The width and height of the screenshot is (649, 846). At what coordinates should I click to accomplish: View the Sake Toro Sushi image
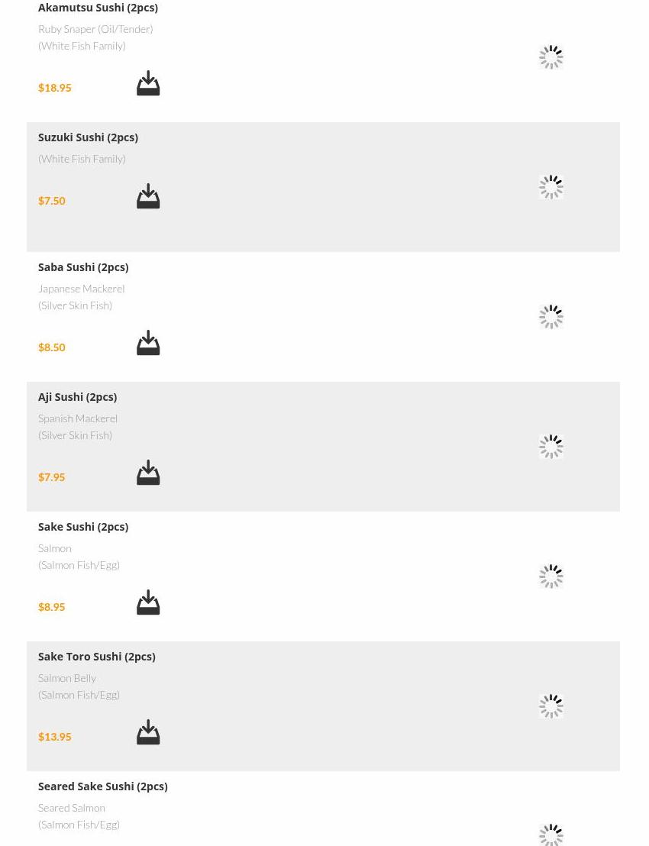pyautogui.click(x=551, y=706)
